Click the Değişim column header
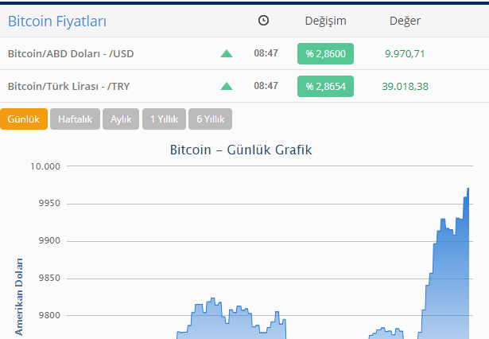489x339 pixels. 325,21
